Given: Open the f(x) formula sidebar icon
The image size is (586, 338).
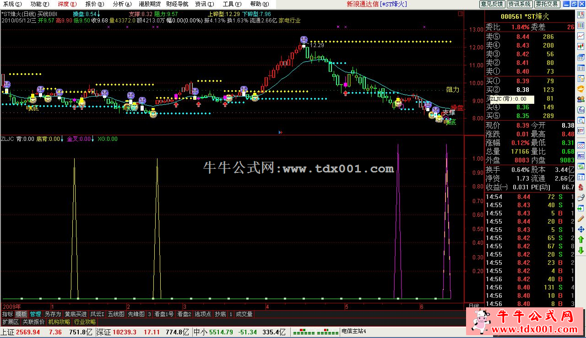Looking at the screenshot, I should pyautogui.click(x=581, y=110).
